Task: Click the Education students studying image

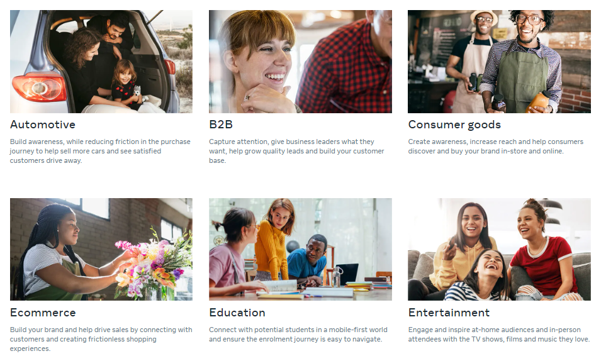Action: 300,249
